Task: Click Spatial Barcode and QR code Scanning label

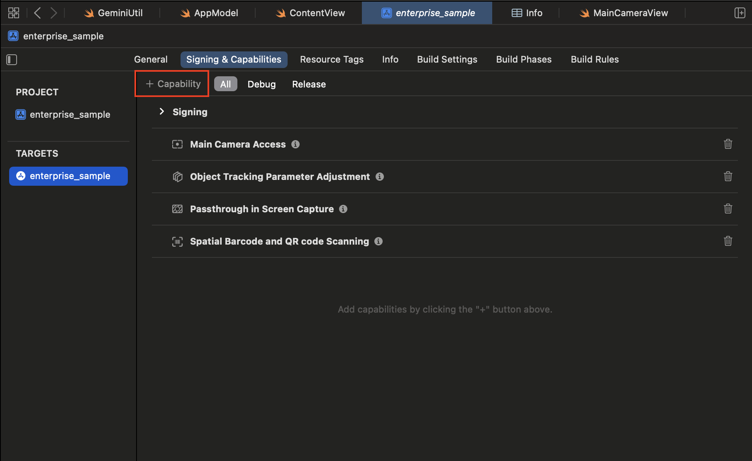Action: (279, 241)
